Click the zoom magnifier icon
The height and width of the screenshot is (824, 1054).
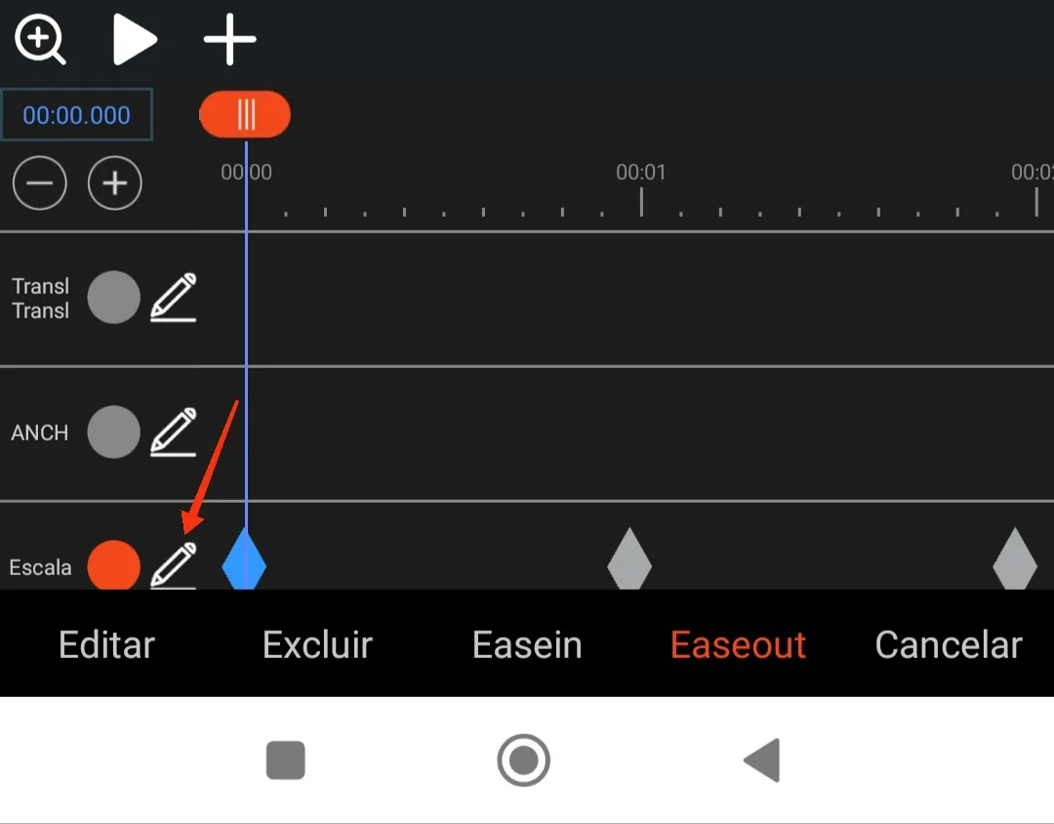[40, 39]
